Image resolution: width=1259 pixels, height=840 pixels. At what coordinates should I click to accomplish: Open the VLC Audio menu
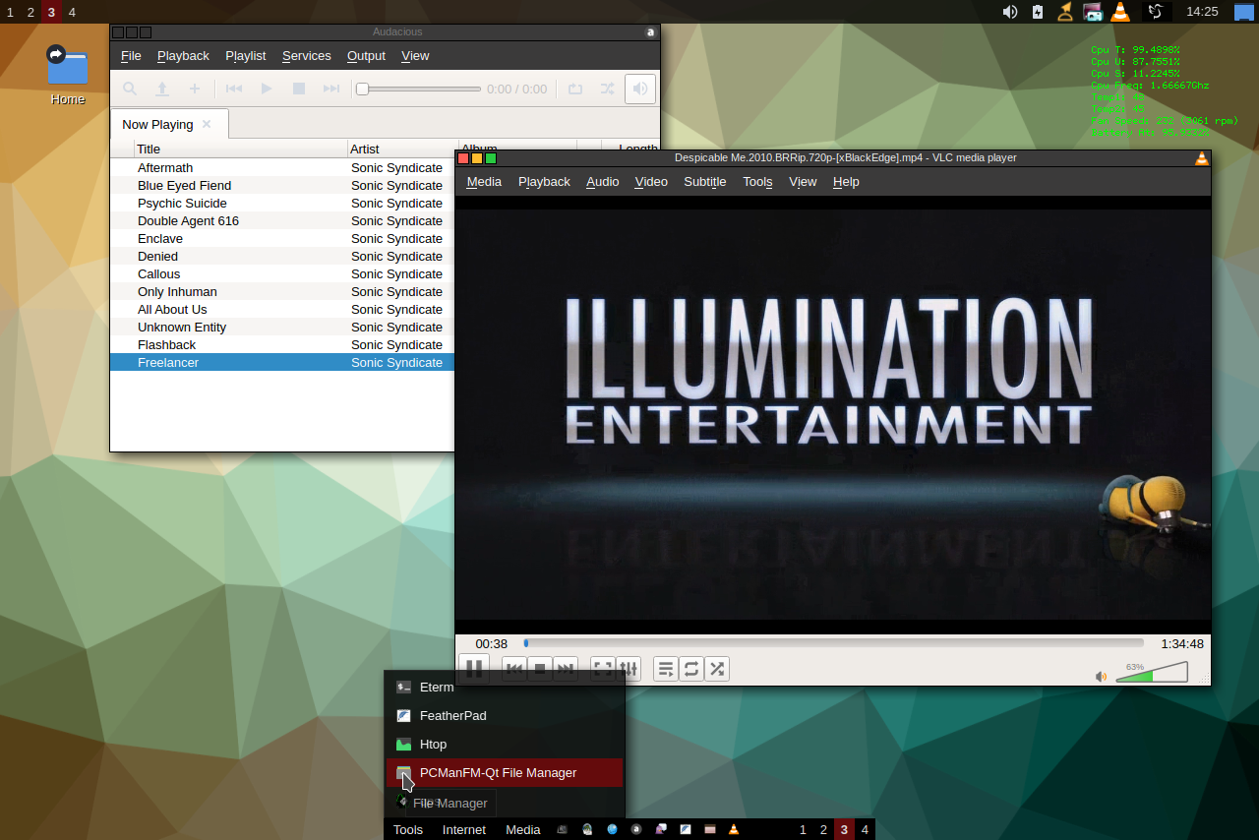[603, 182]
